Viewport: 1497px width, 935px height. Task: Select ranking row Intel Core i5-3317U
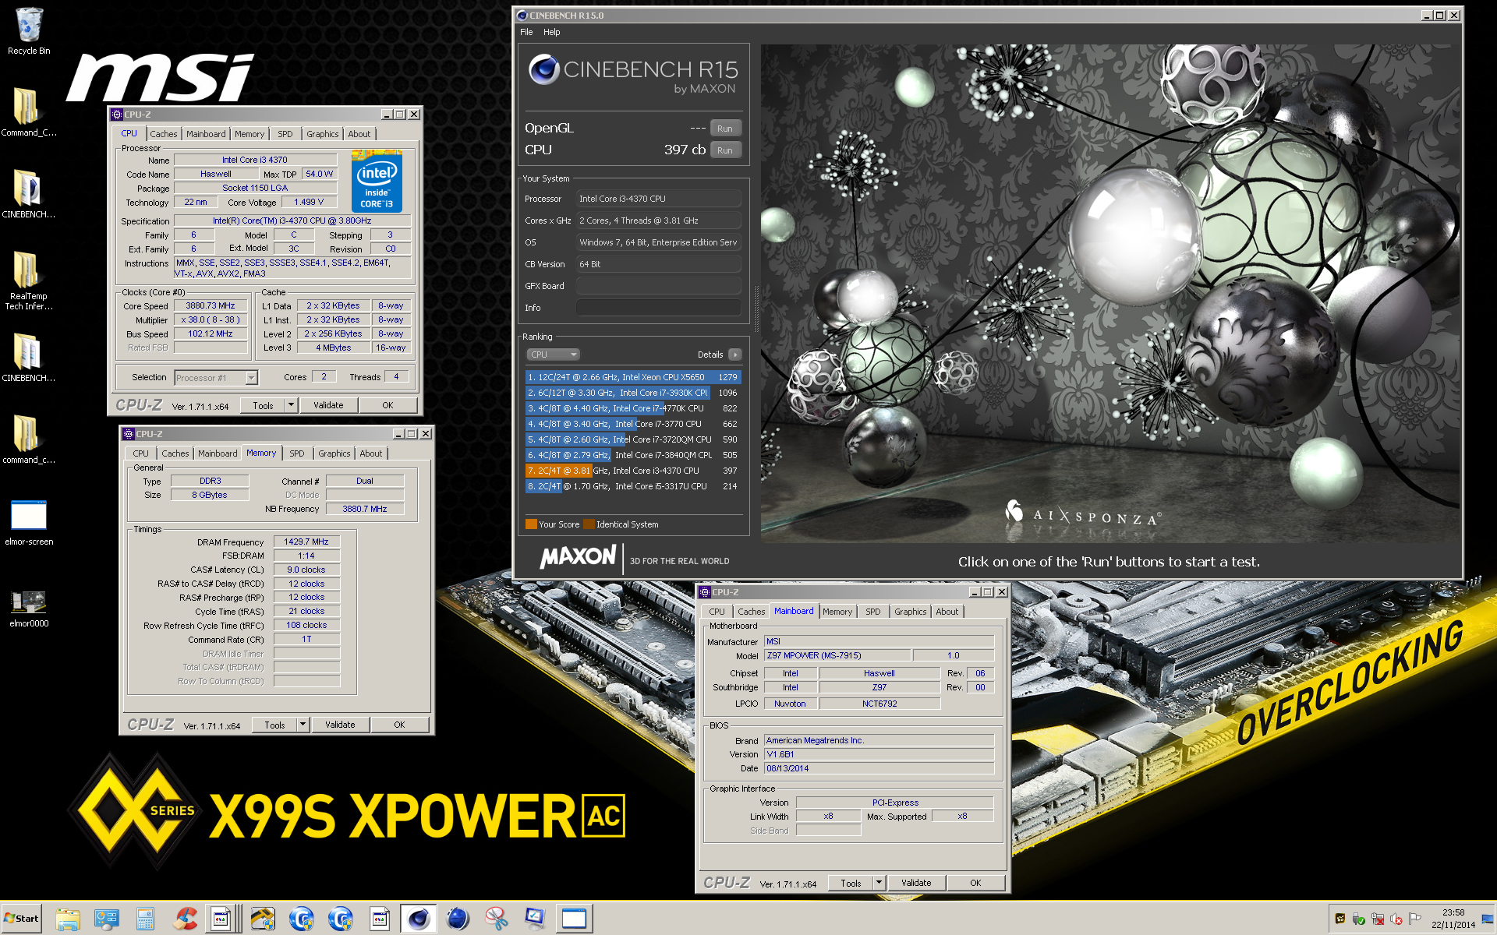(633, 486)
